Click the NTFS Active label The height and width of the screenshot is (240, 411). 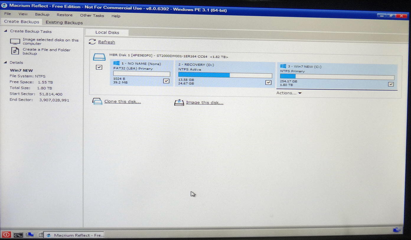click(190, 69)
